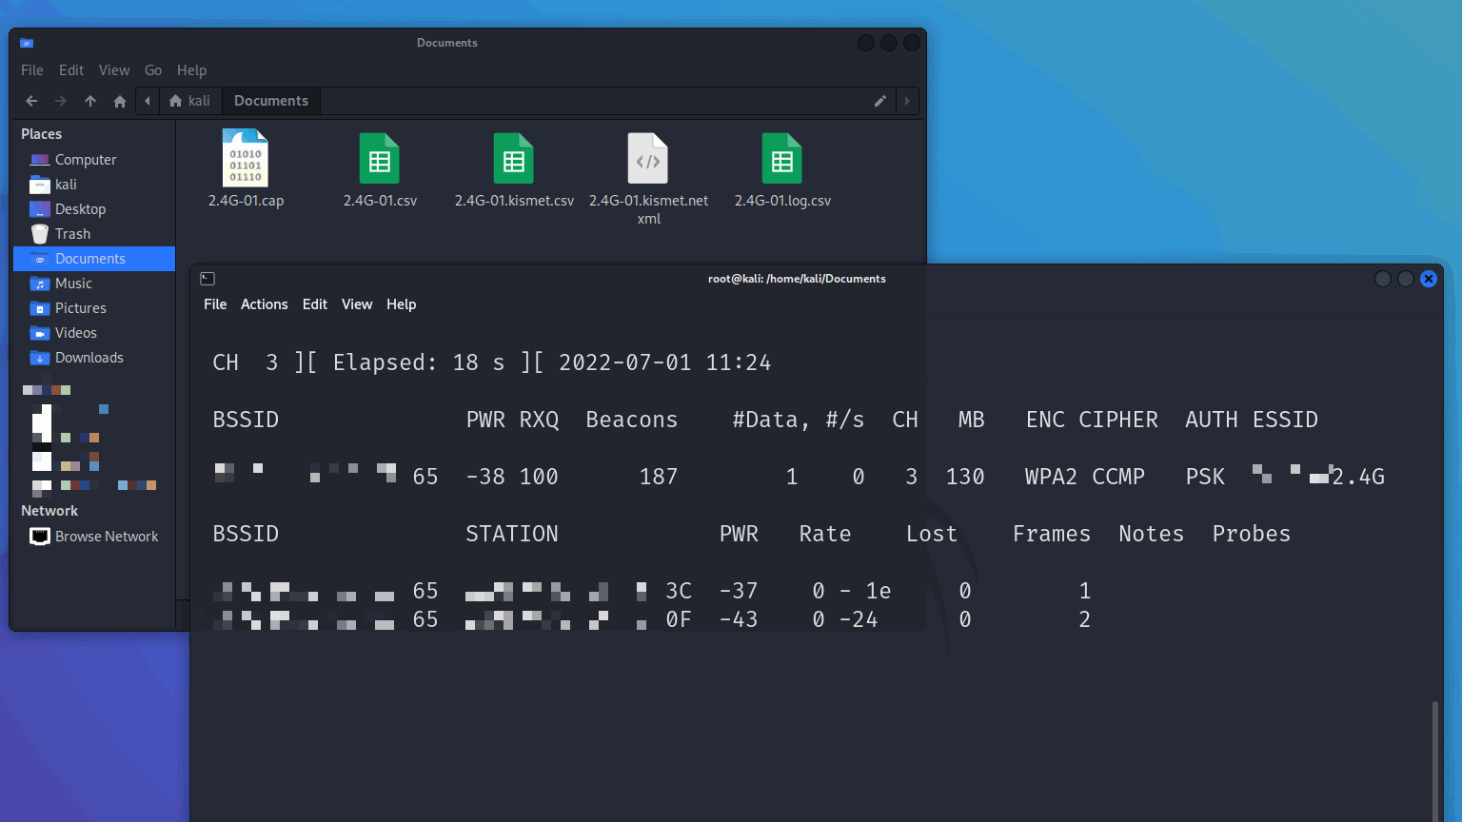Open the file manager Go menu

click(x=153, y=70)
